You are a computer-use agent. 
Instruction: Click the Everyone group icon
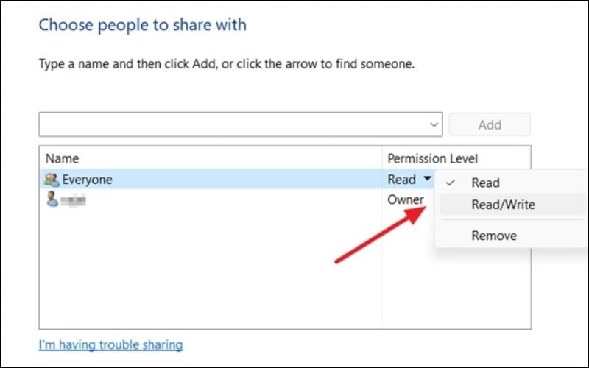tap(52, 179)
